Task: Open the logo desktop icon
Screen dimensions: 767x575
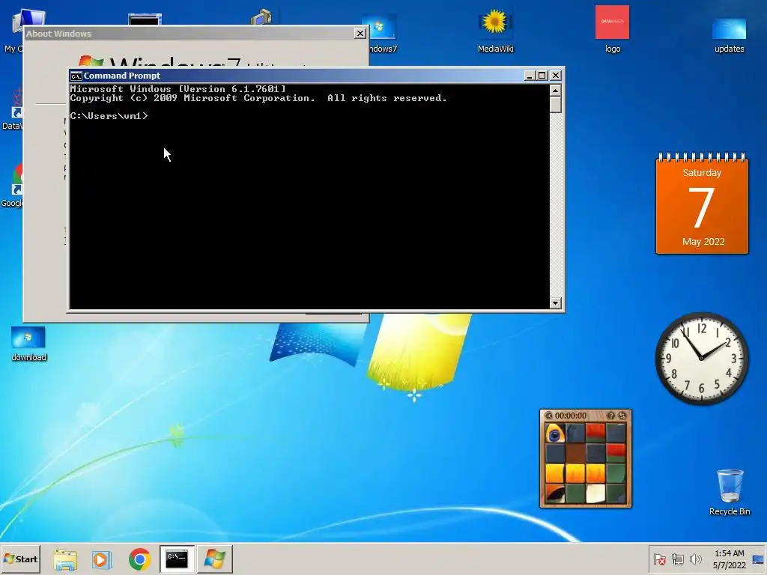Action: click(x=612, y=29)
